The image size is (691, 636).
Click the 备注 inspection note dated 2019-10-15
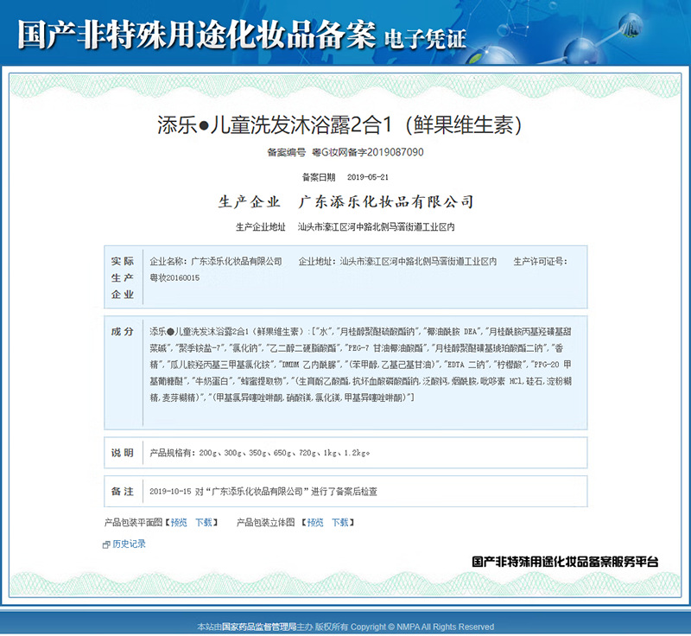click(263, 492)
